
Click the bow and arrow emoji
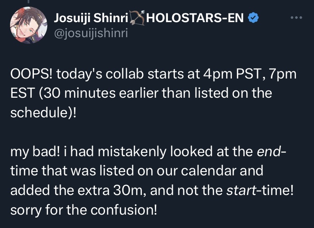(x=137, y=18)
